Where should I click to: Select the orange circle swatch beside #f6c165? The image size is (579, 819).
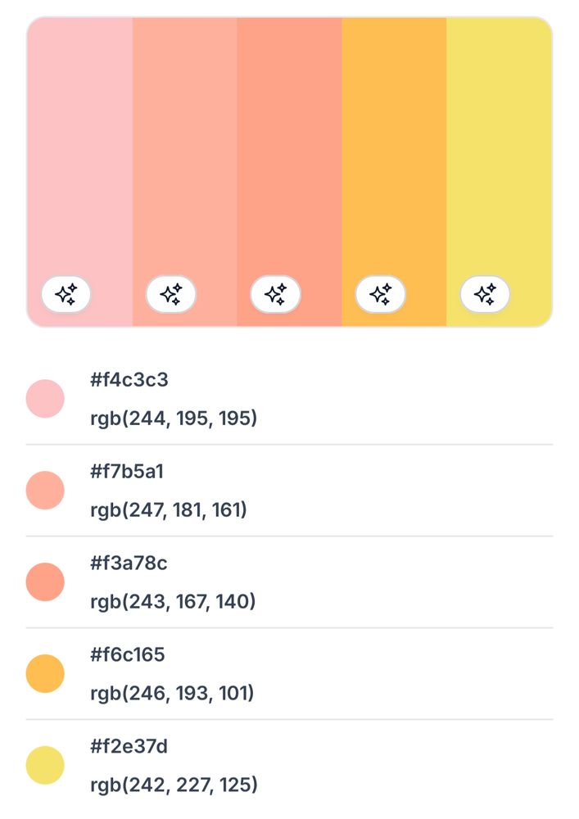45,674
